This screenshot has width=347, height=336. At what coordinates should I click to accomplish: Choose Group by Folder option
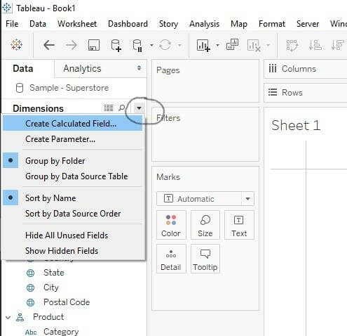point(72,161)
